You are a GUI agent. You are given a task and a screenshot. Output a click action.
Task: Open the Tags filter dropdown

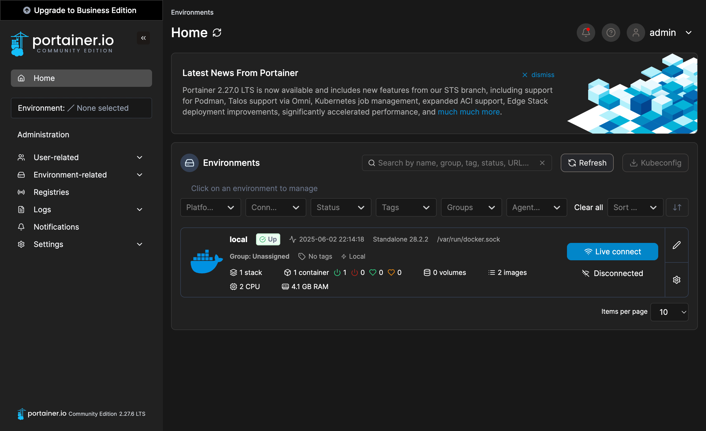pos(406,207)
